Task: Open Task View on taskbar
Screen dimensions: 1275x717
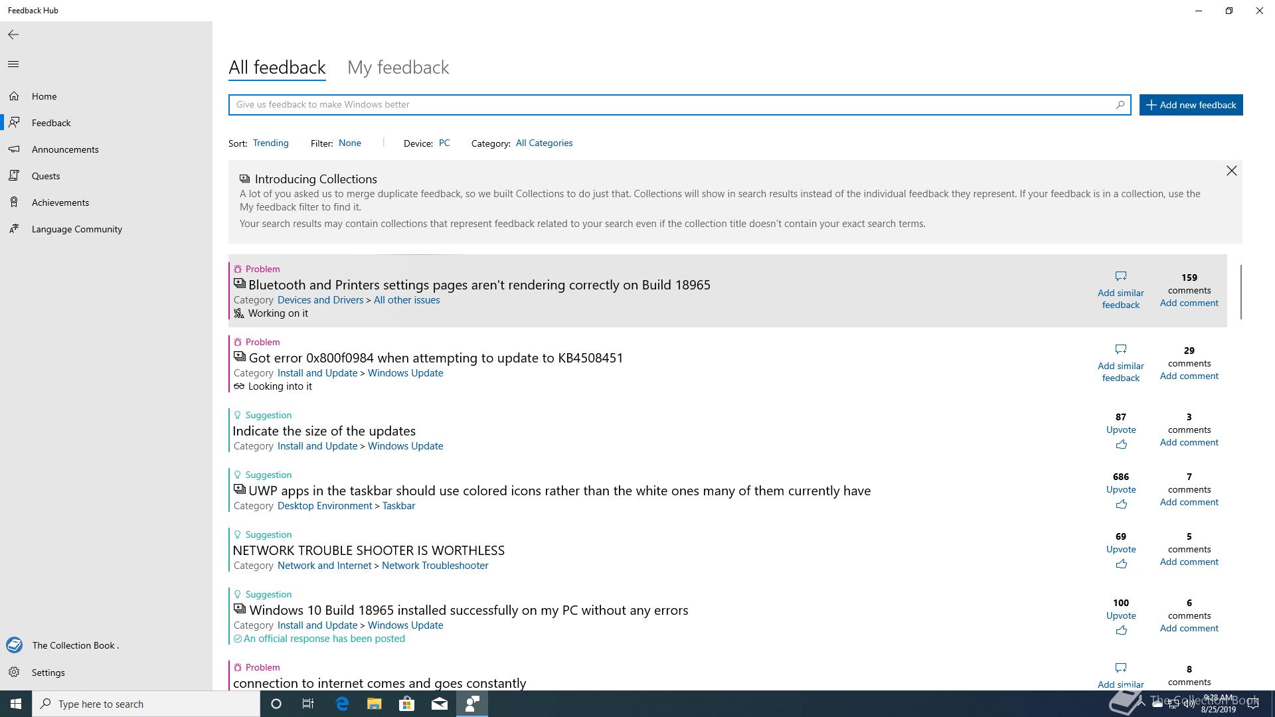Action: click(308, 704)
